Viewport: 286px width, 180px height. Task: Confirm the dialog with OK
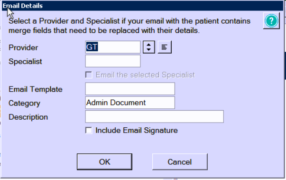[104, 162]
